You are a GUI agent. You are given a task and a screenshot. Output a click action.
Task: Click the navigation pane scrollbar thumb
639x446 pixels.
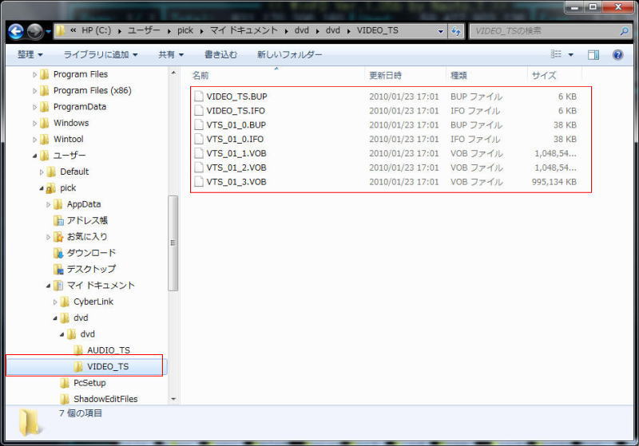(x=173, y=243)
